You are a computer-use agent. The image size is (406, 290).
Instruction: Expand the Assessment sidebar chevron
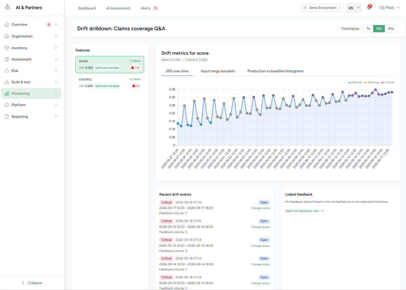[x=56, y=59]
